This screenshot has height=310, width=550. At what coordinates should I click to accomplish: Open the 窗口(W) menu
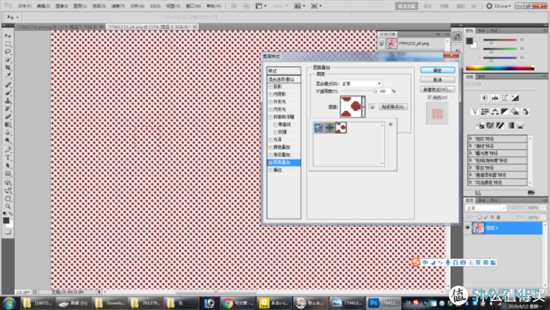coord(193,6)
